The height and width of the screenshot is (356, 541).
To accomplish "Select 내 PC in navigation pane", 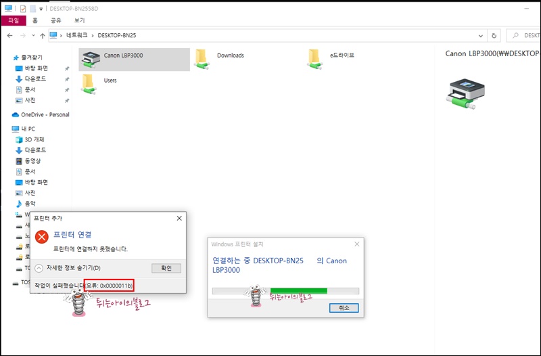I will (x=24, y=129).
